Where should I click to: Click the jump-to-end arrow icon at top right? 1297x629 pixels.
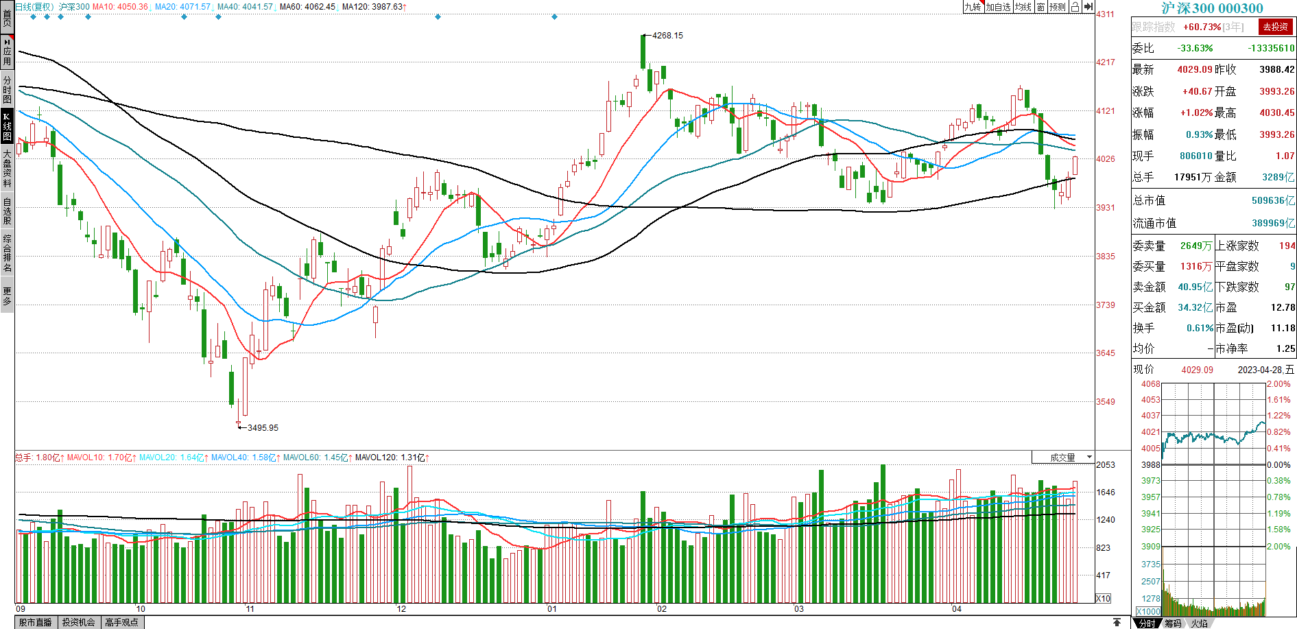click(x=1088, y=7)
